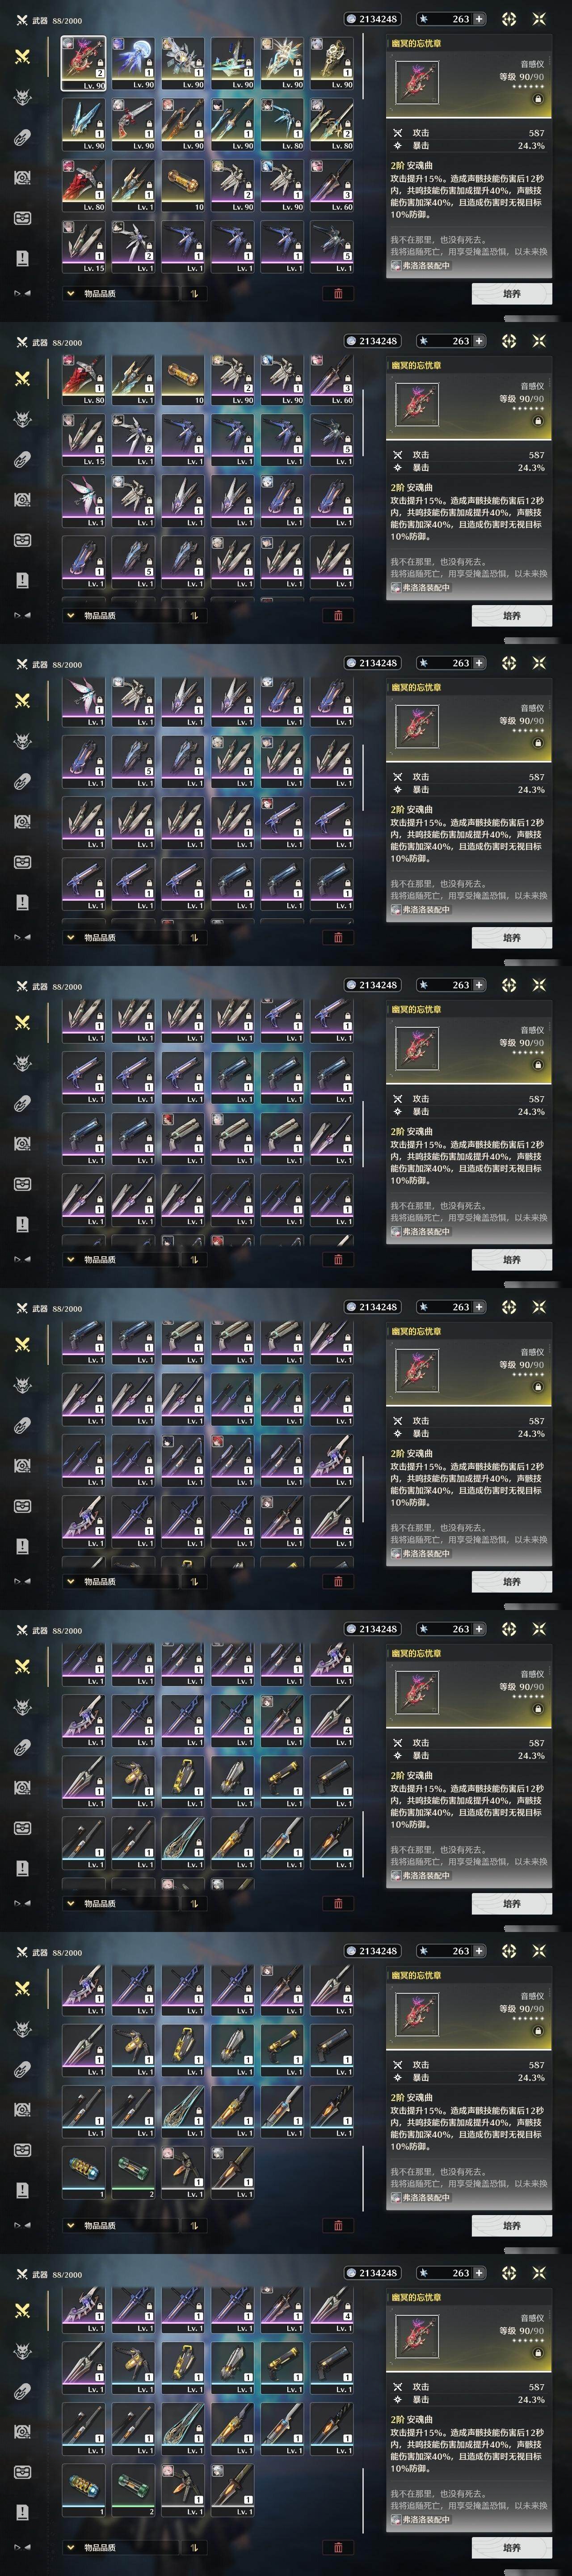Open the weapons tab crossed-swords icon in topmost sidebar

pos(21,56)
